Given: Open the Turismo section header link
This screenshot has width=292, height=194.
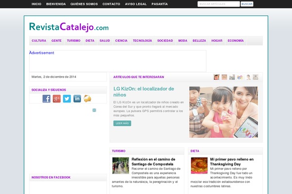Looking at the screenshot, I should (119, 151).
